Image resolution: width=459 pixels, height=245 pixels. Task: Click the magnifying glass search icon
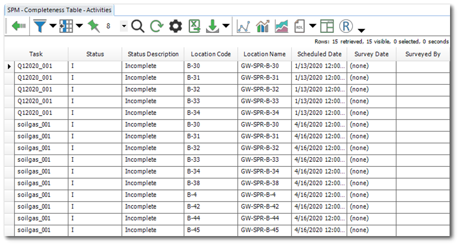click(x=138, y=26)
